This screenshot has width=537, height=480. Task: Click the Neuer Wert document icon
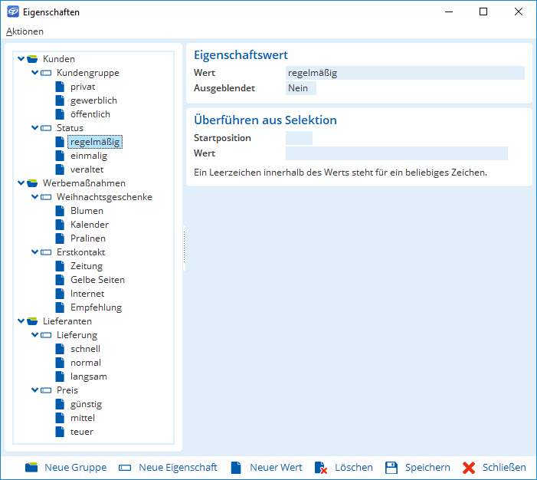(236, 468)
